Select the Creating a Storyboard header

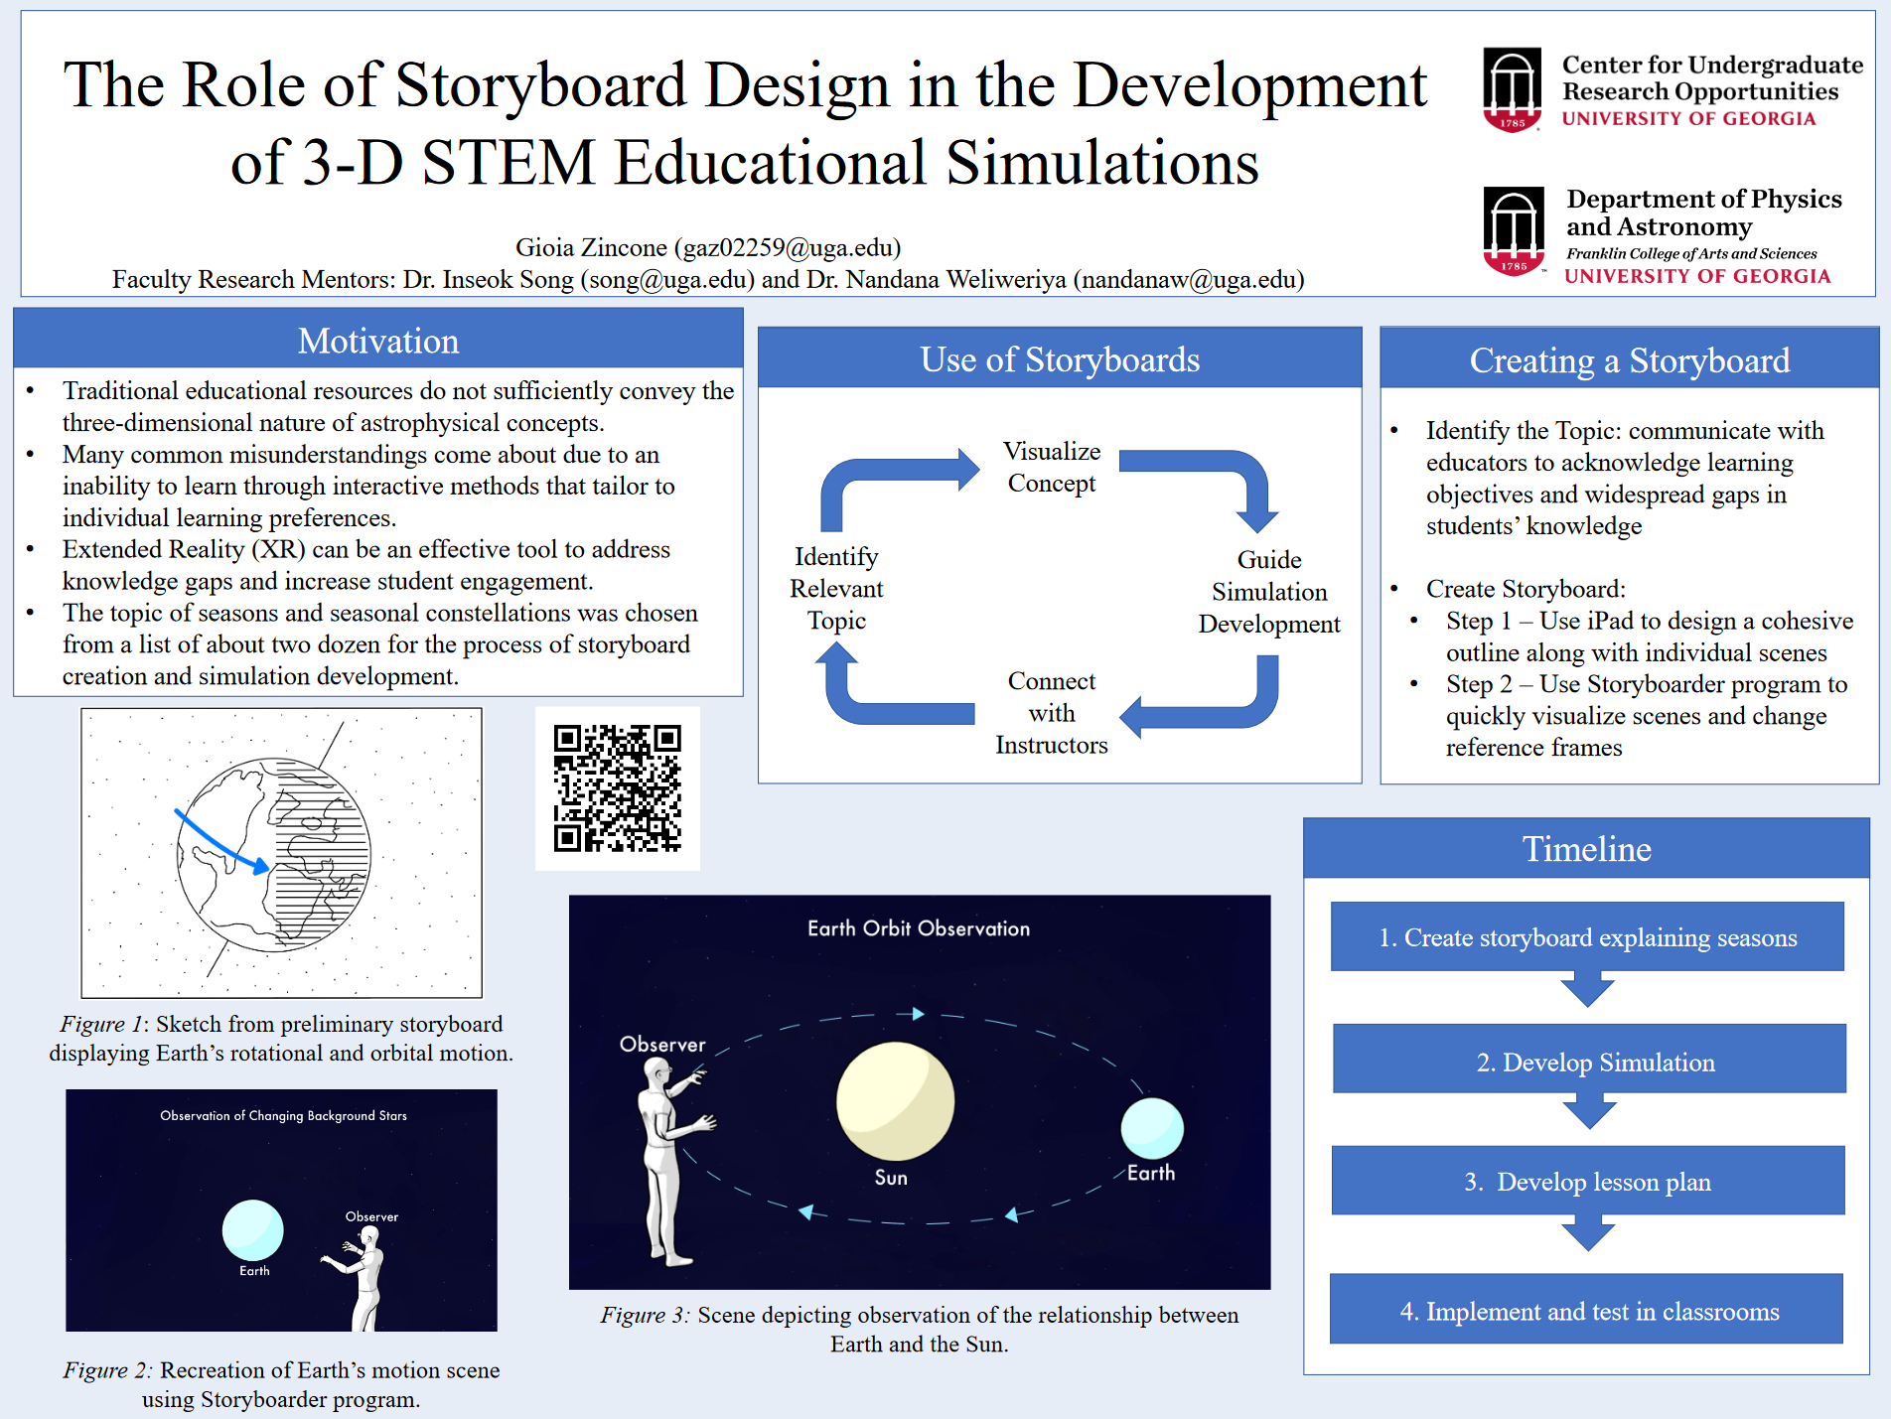1629,360
